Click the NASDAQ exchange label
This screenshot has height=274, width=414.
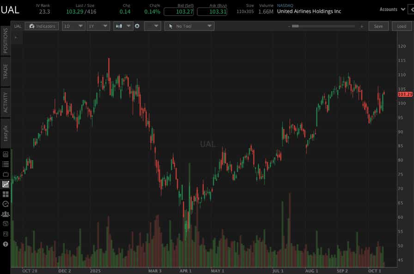[x=285, y=6]
